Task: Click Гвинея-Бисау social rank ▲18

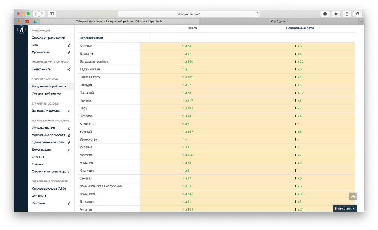Action: click(x=299, y=77)
